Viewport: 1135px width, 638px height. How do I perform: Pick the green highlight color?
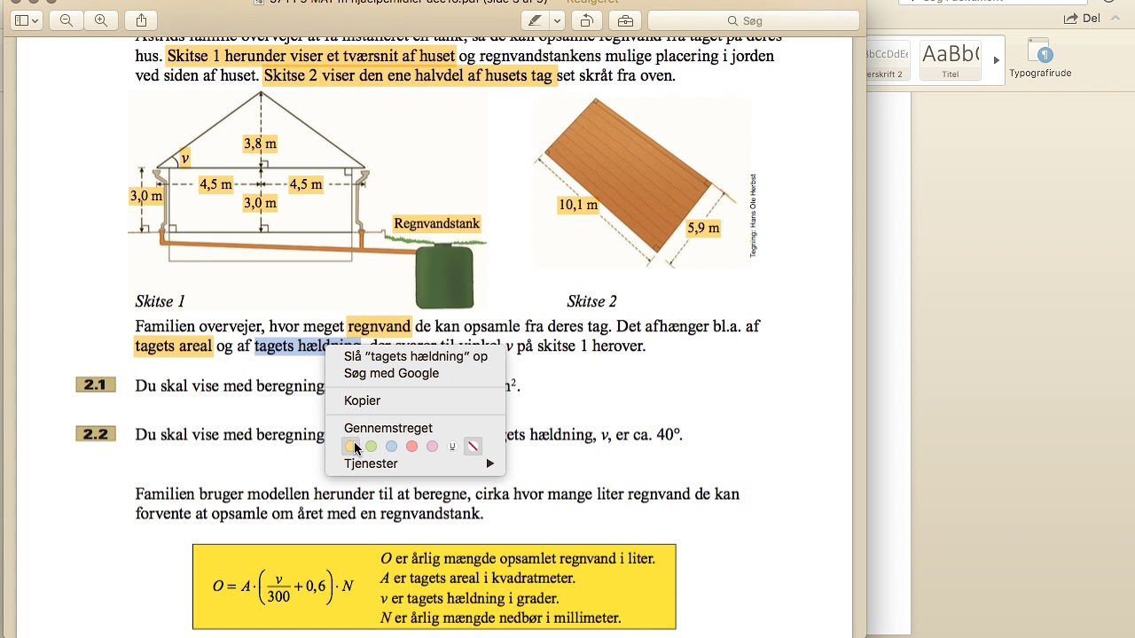pos(372,447)
